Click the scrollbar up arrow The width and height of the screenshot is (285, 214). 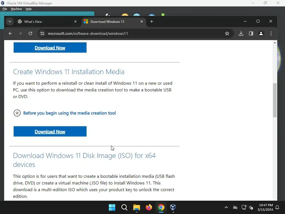click(275, 43)
